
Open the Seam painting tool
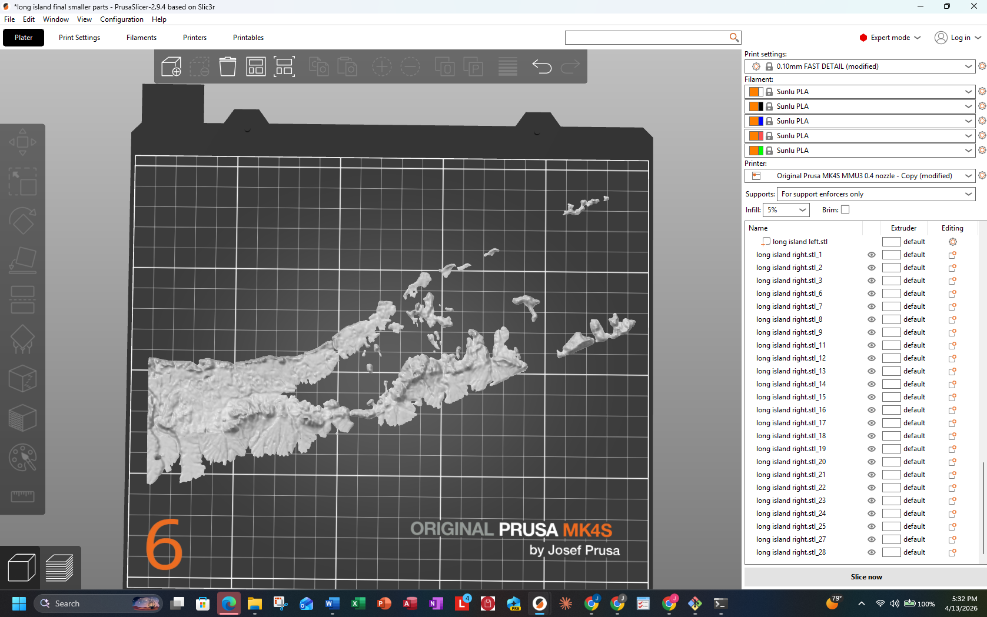pos(22,378)
